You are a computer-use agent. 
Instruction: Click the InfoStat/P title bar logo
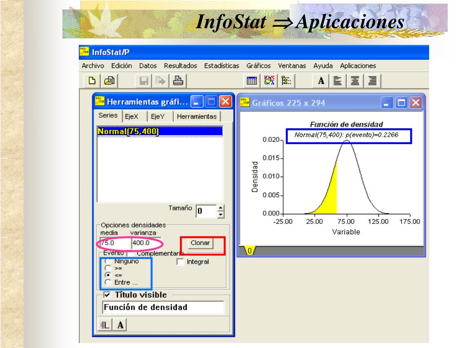pos(84,52)
